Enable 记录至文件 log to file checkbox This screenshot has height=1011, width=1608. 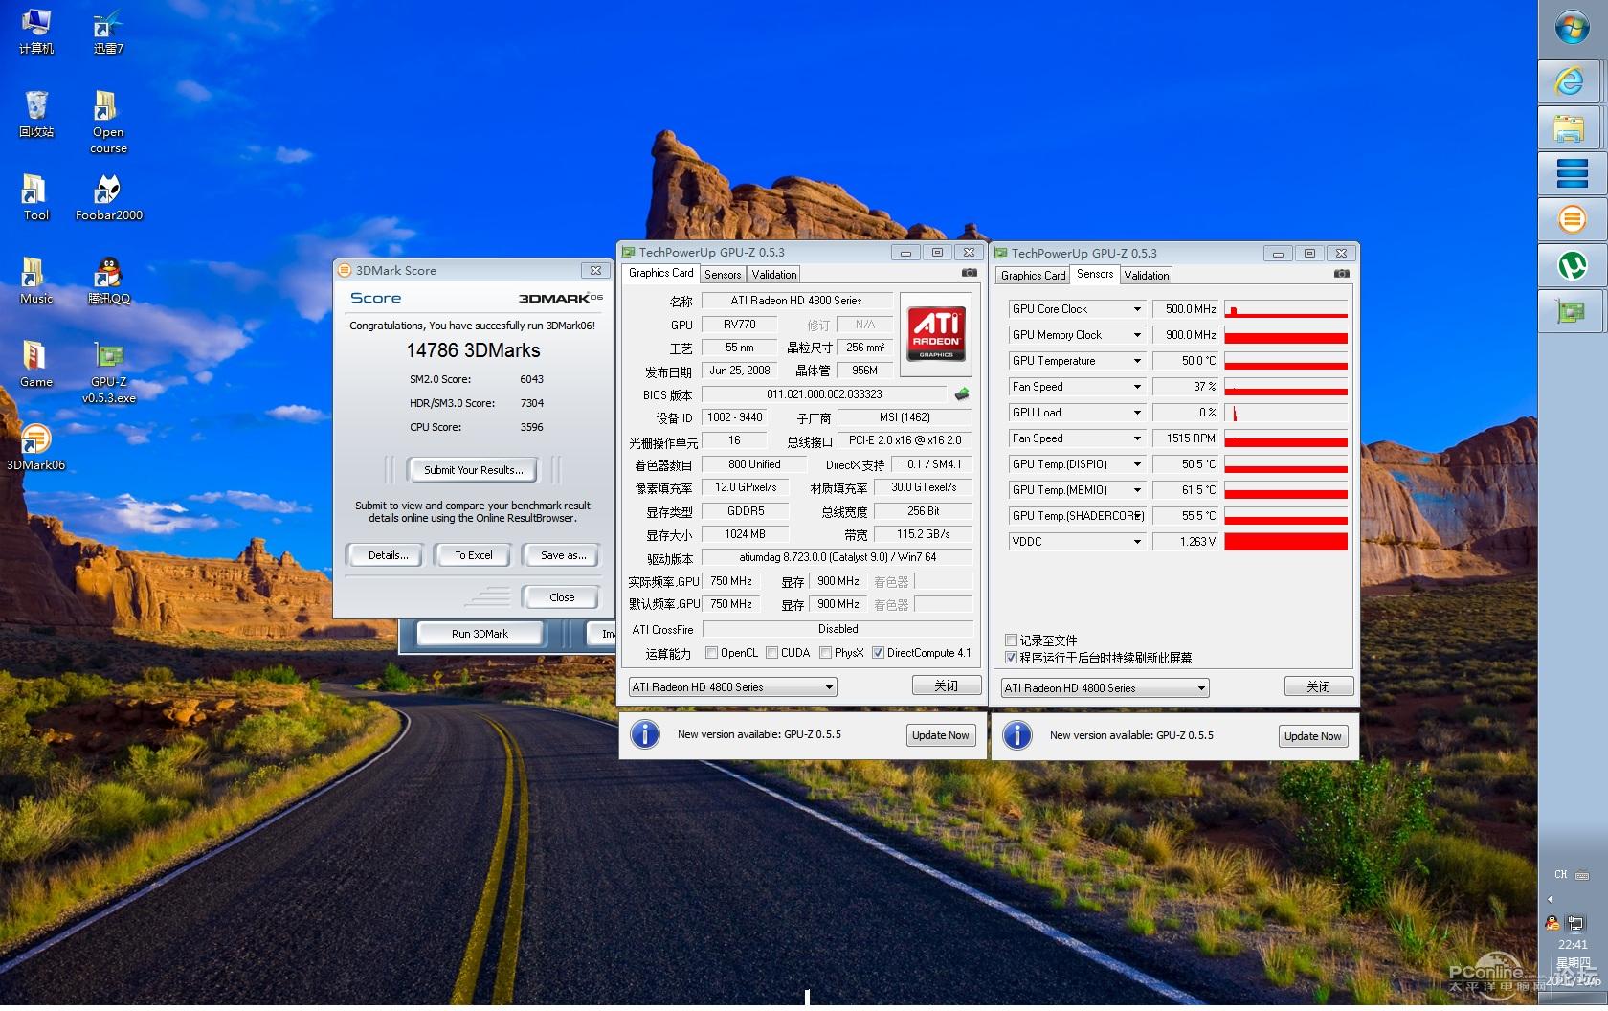(1011, 640)
